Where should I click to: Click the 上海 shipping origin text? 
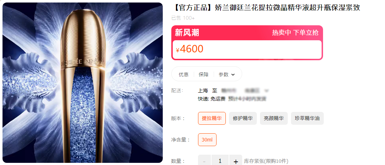[203, 91]
